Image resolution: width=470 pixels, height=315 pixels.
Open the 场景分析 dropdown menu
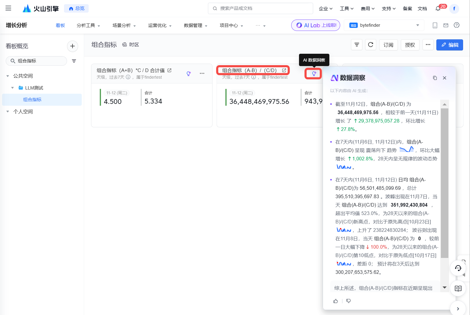click(124, 26)
